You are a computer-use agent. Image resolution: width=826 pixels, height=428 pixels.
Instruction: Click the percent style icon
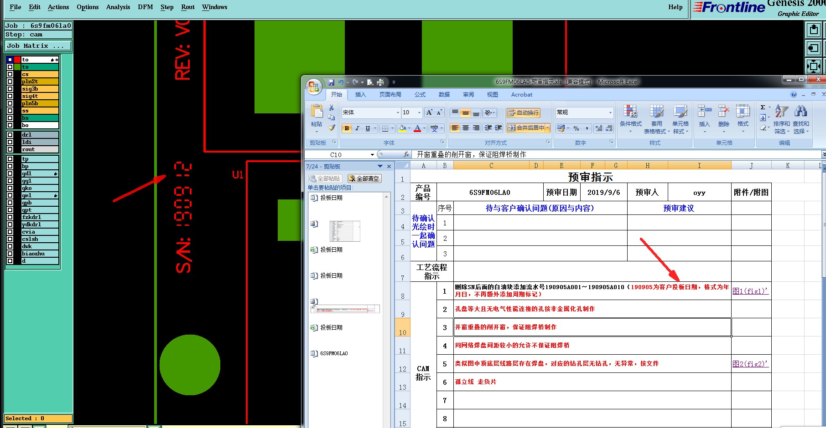coord(577,128)
